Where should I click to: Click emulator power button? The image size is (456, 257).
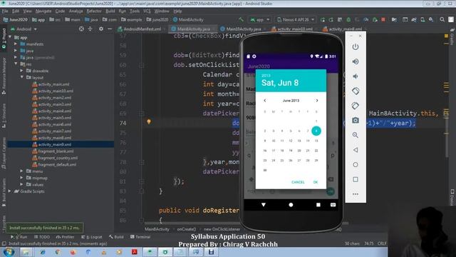click(356, 46)
